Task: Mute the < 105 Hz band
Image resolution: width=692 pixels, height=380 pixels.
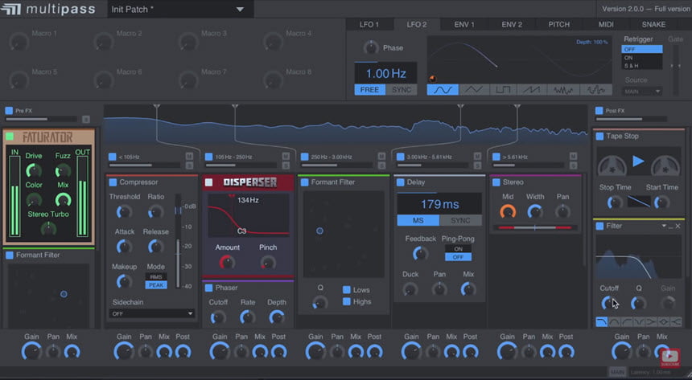Action: (189, 156)
